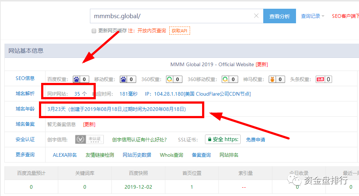Open the 网站排名 link
This screenshot has width=359, height=196.
[x=229, y=155]
